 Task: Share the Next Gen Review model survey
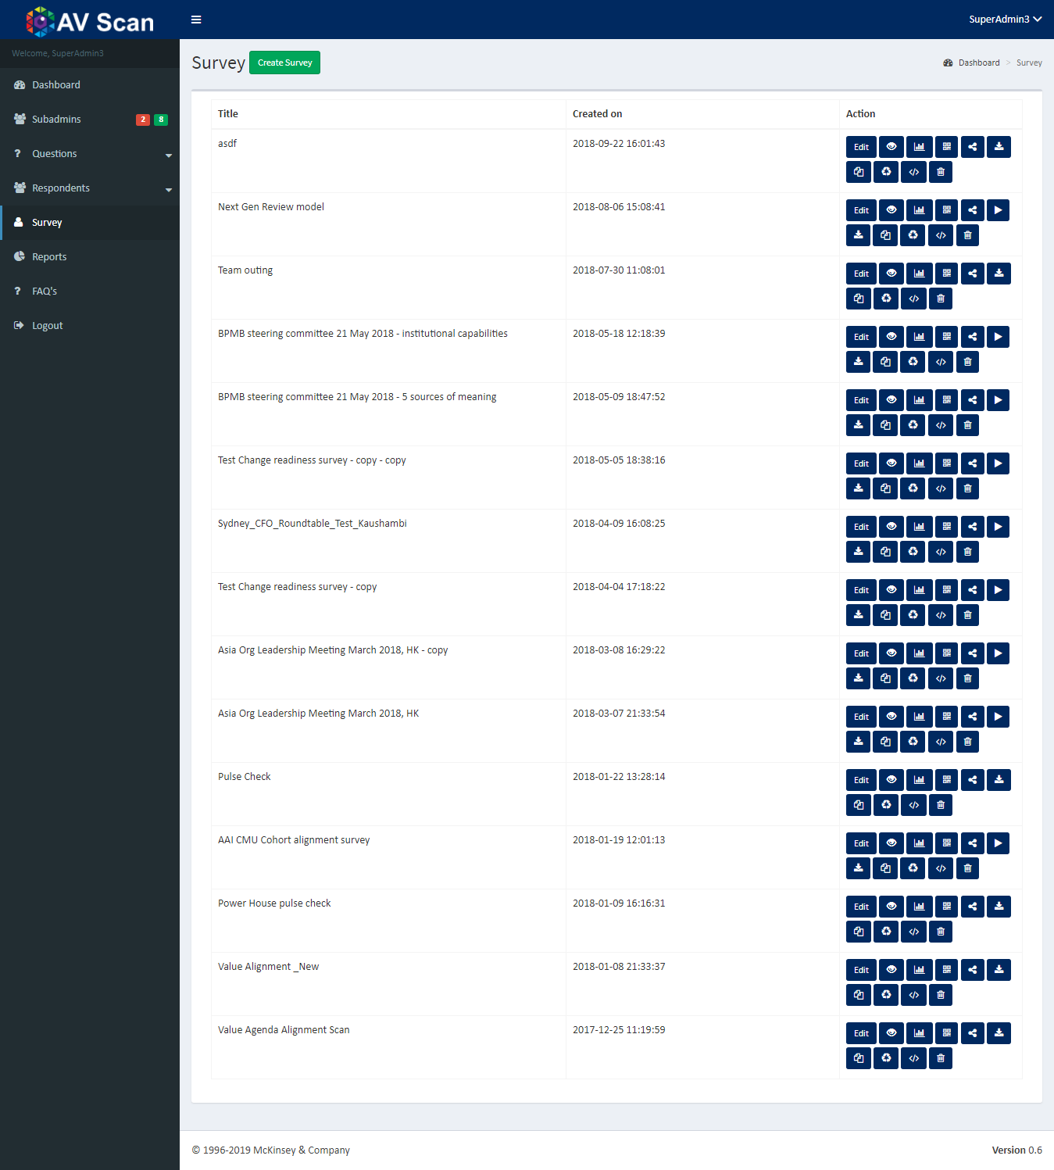click(x=972, y=210)
